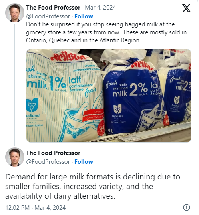Screen dimensions: 199x215
Task: Visit the lower @FoodProfessor handle
Action: pyautogui.click(x=48, y=162)
